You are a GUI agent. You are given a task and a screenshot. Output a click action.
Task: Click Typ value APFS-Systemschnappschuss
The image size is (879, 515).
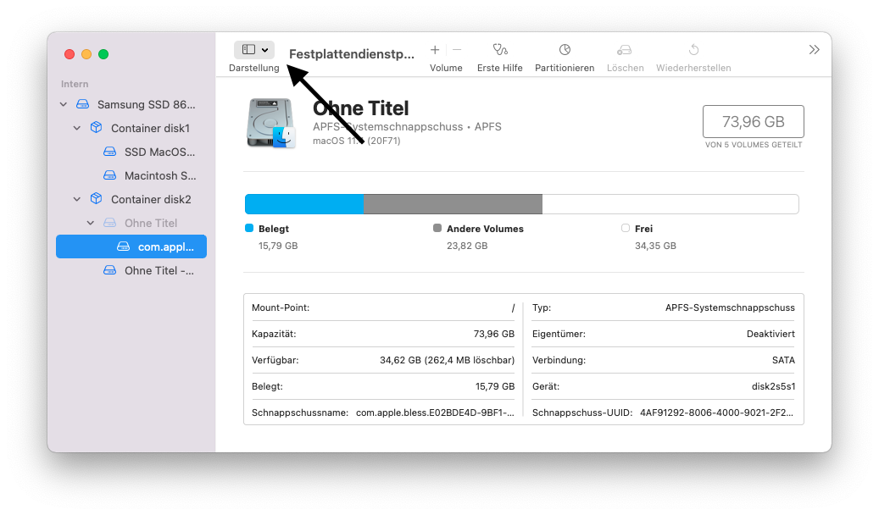(730, 307)
